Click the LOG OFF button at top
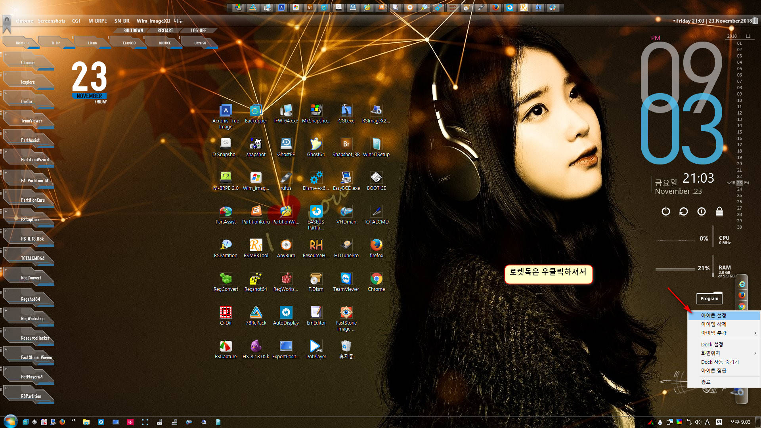The height and width of the screenshot is (428, 761). [x=199, y=31]
